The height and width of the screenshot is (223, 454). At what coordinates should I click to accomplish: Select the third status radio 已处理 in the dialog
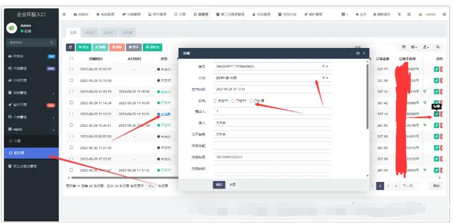(x=251, y=101)
